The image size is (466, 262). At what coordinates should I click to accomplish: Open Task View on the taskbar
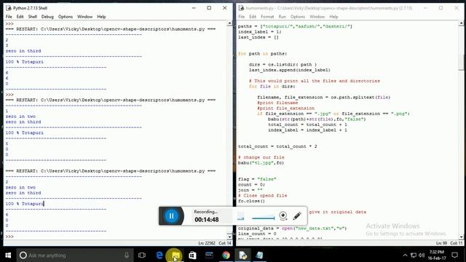[142, 255]
